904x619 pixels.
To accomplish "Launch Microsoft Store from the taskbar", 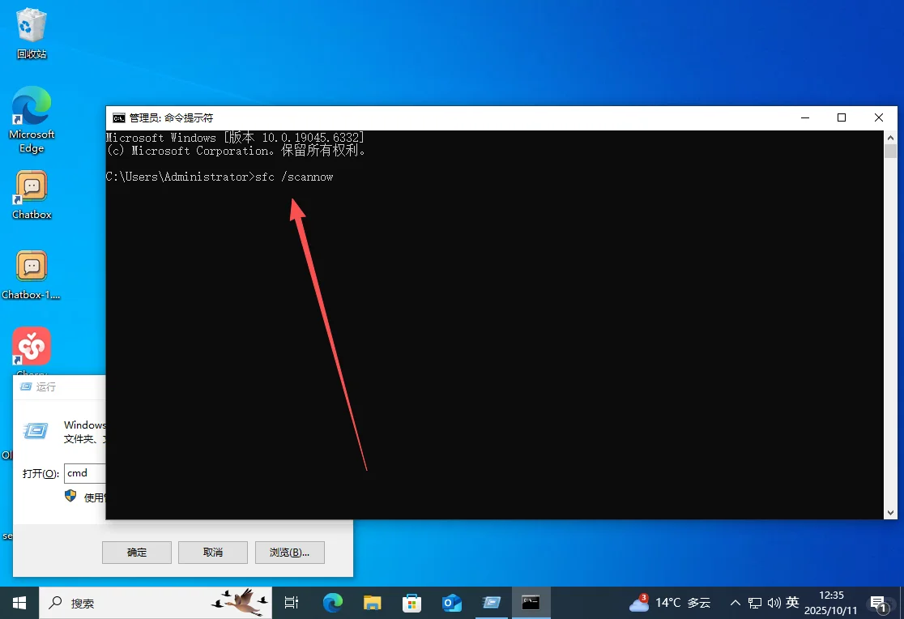I will click(x=411, y=603).
